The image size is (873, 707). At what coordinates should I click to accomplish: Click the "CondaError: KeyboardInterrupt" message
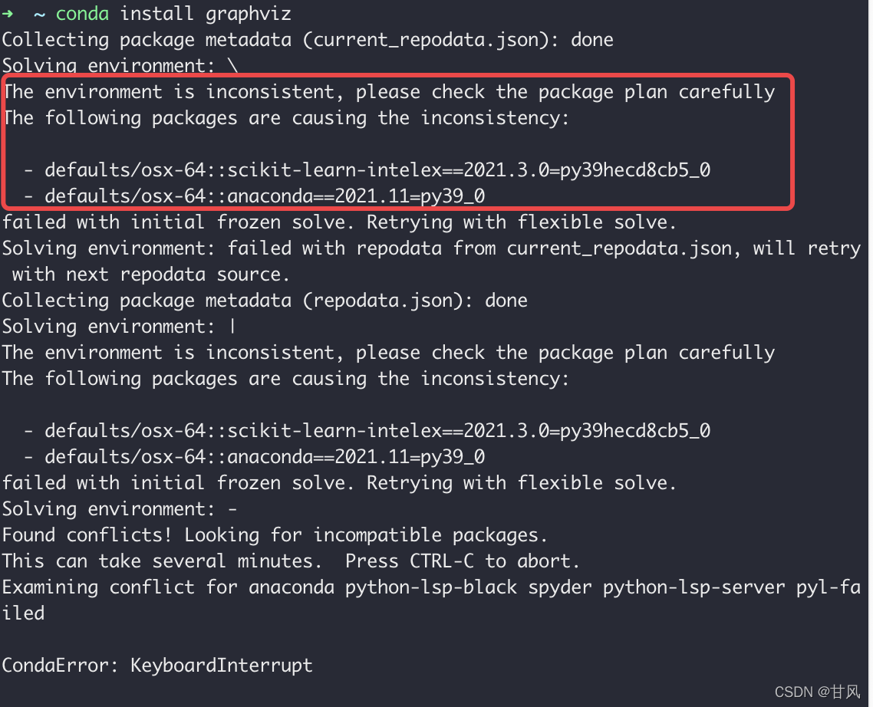pyautogui.click(x=157, y=665)
